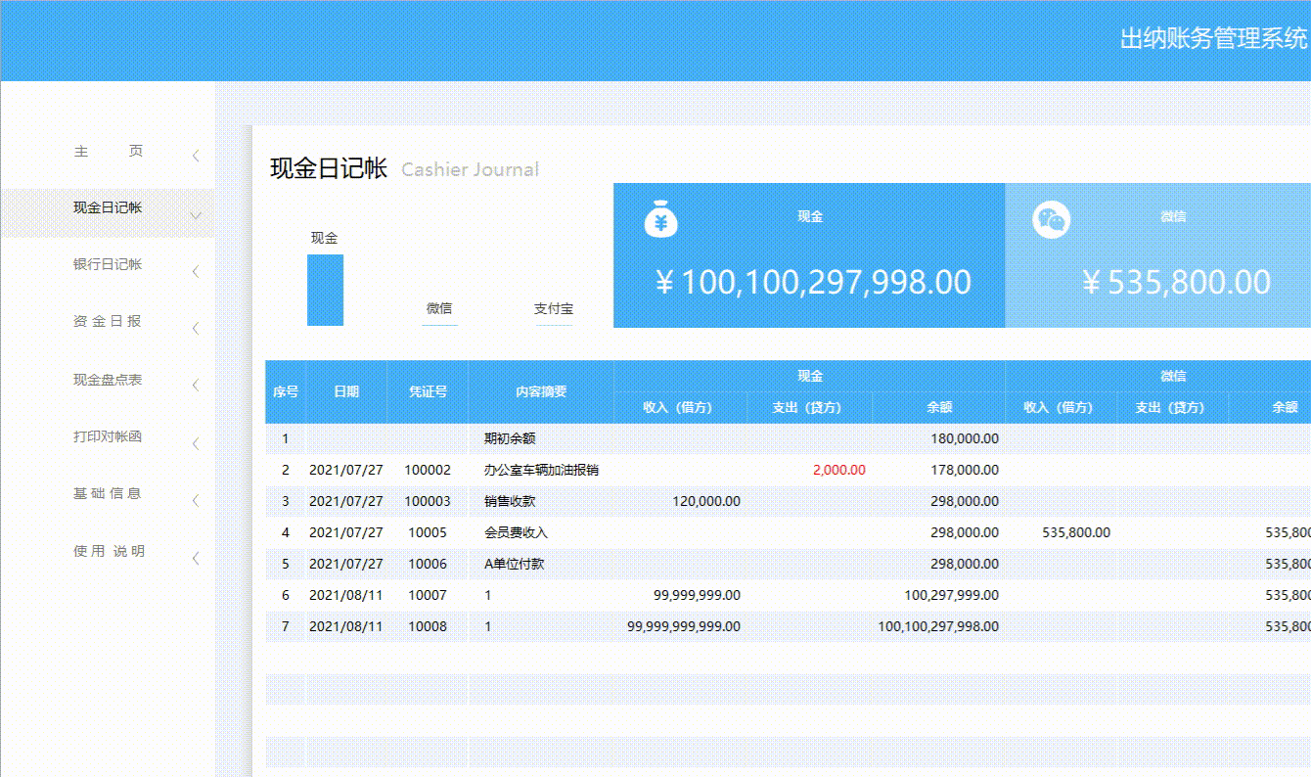Click the 现金 balance amount on the blue card
Viewport: 1311px width, 777px height.
tap(809, 283)
